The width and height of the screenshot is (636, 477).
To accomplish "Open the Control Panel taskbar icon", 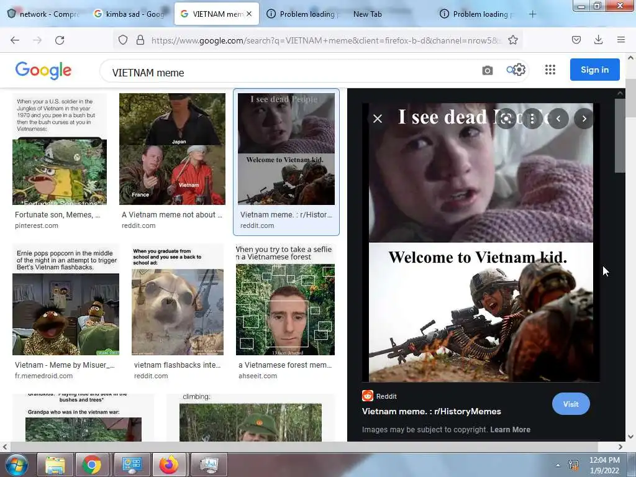I will [132, 465].
